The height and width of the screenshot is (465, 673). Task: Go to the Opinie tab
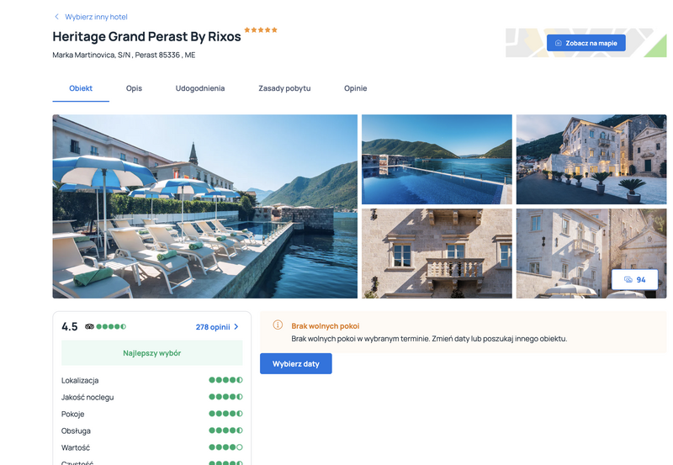tap(355, 88)
